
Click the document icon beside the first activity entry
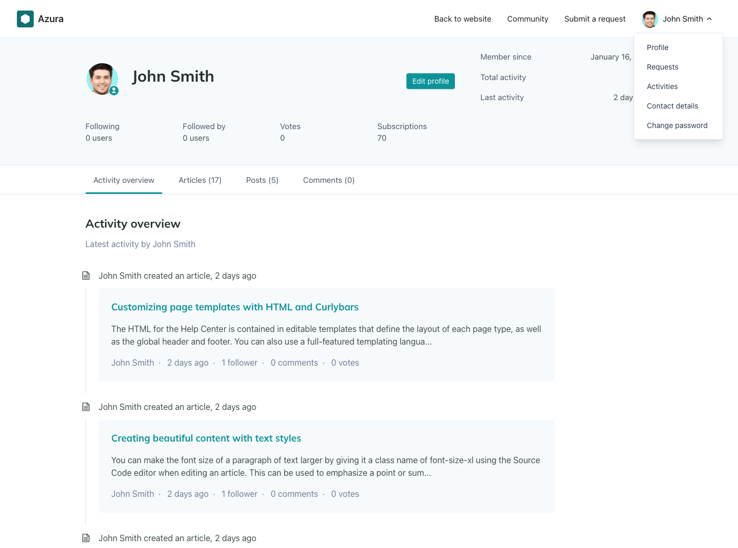point(86,276)
